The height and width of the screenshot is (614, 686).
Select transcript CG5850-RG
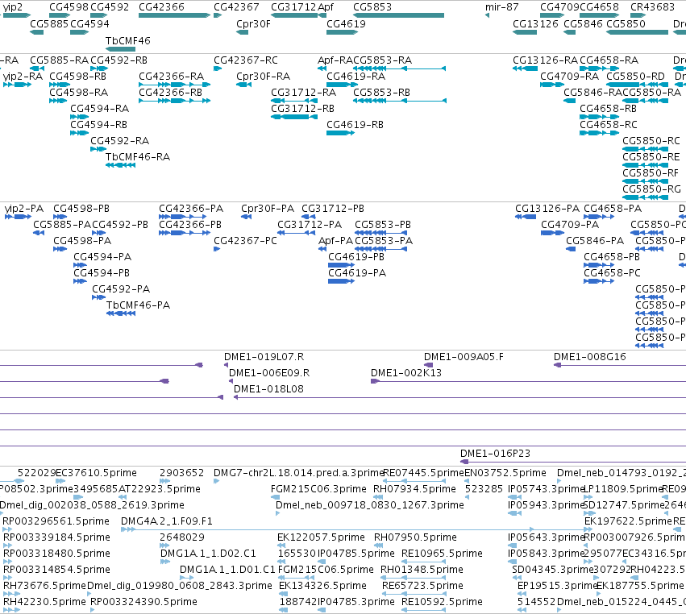click(651, 189)
